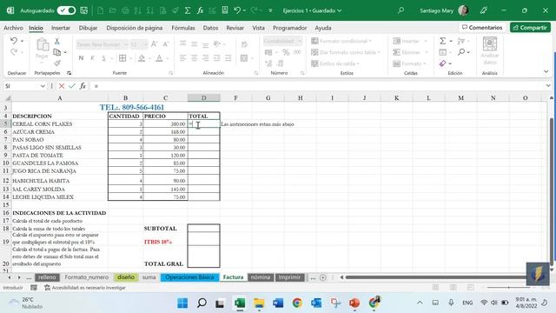
Task: Click the Pegar clipboard icon
Action: [43, 45]
